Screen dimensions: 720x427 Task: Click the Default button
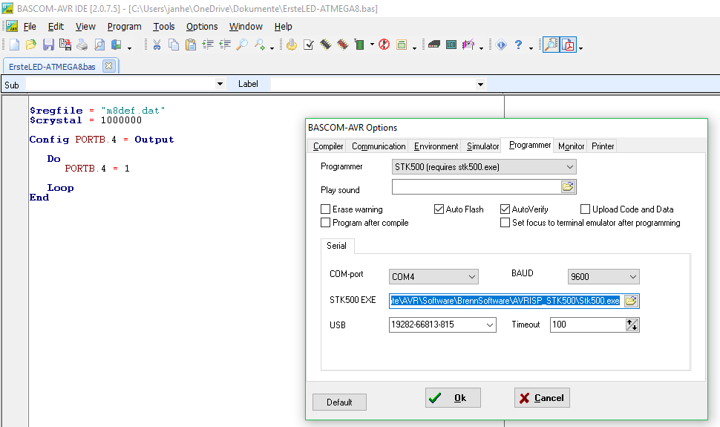point(339,402)
